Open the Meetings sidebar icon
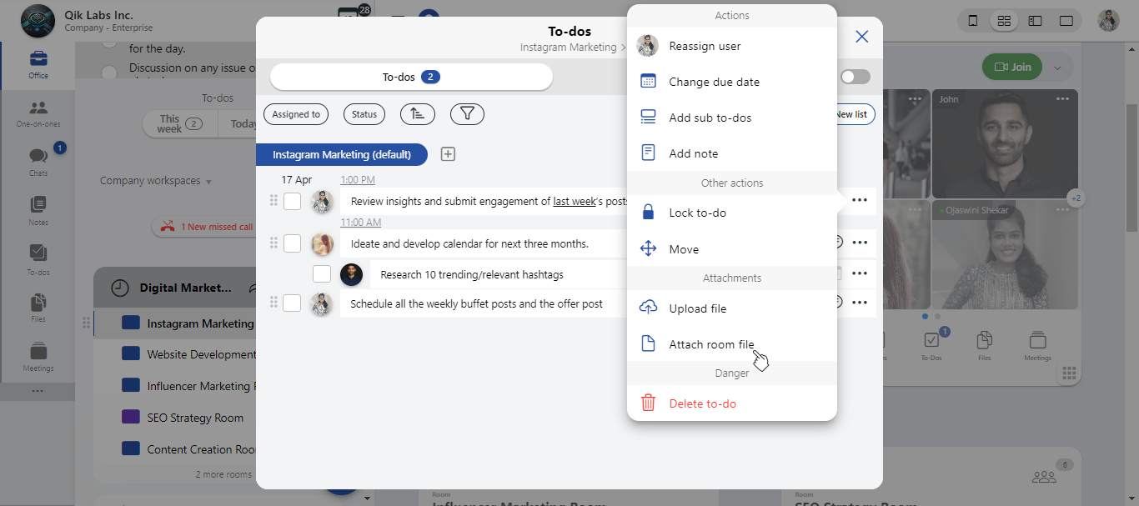This screenshot has width=1139, height=506. [x=38, y=356]
